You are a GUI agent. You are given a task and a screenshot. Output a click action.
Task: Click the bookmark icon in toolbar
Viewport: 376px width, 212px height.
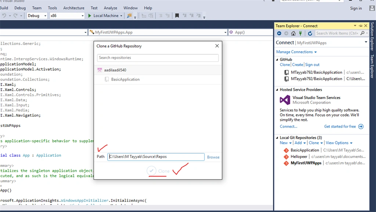(177, 15)
